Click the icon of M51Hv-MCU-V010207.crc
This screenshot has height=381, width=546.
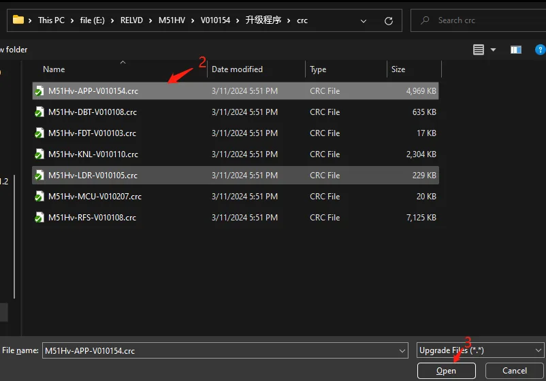(x=39, y=196)
